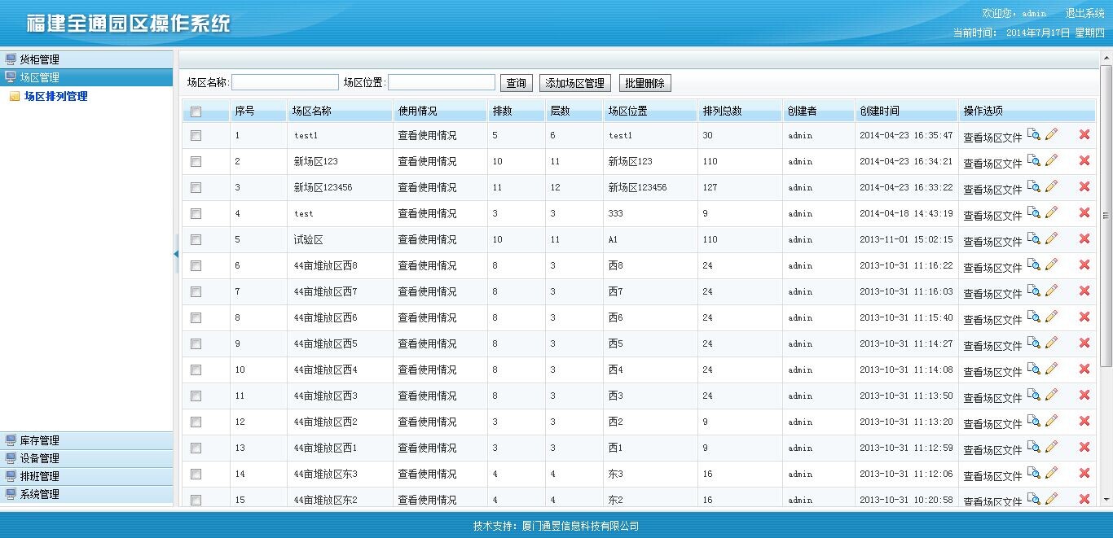
Task: Click the magnifier icon for 44亩堆放区西1
Action: 1033,448
